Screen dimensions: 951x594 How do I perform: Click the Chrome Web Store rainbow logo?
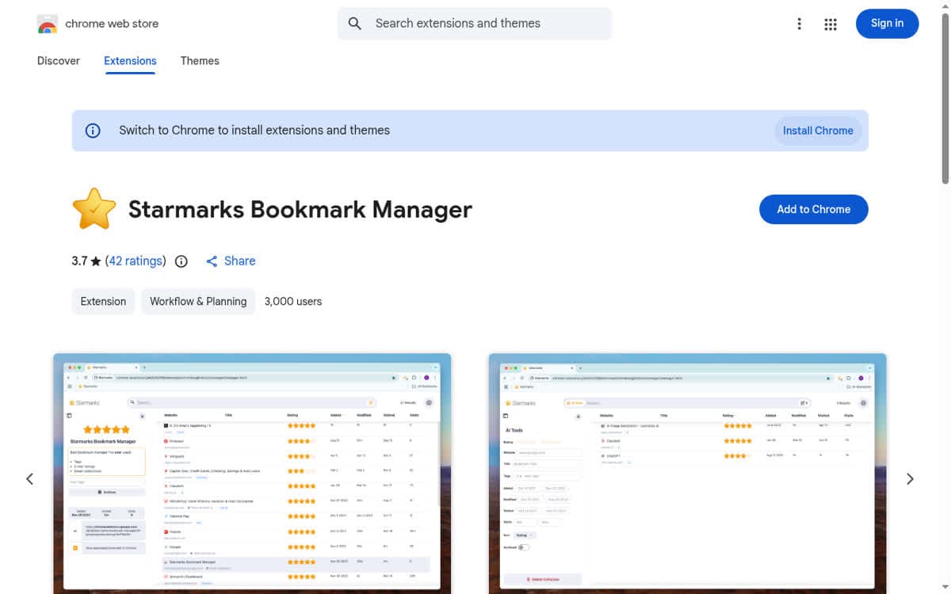tap(48, 24)
